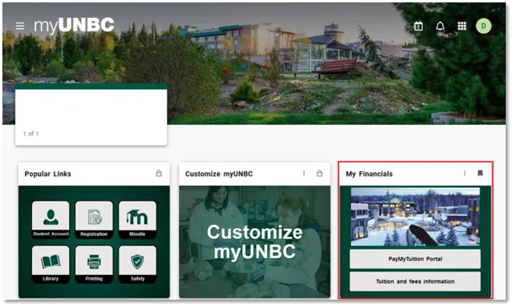Screen dimensions: 513x307
Task: Open the Registration tile
Action: (94, 219)
